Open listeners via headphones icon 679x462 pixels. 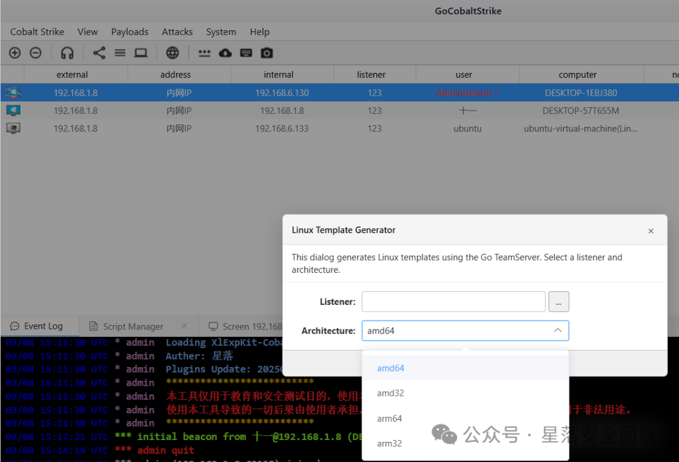tap(67, 53)
